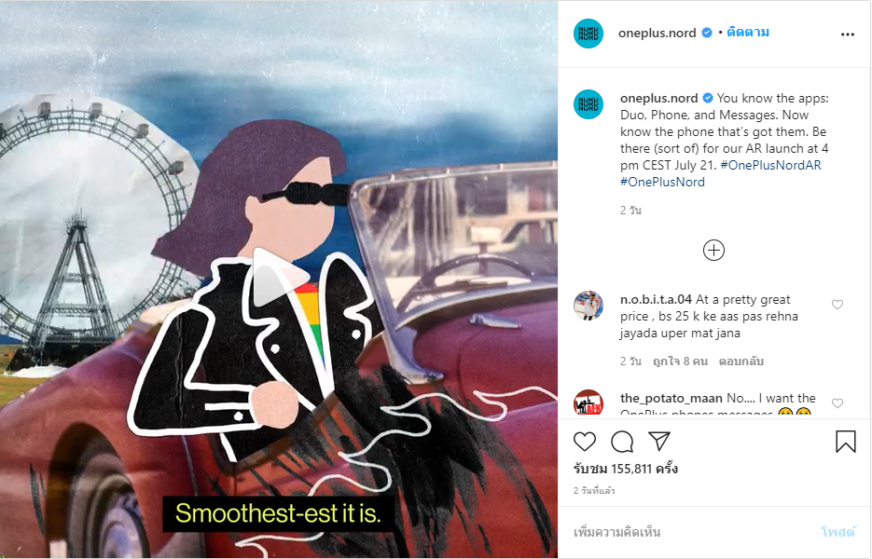Viewport: 872px width, 559px height.
Task: Submit comment with the โพสต์ button
Action: 837,532
